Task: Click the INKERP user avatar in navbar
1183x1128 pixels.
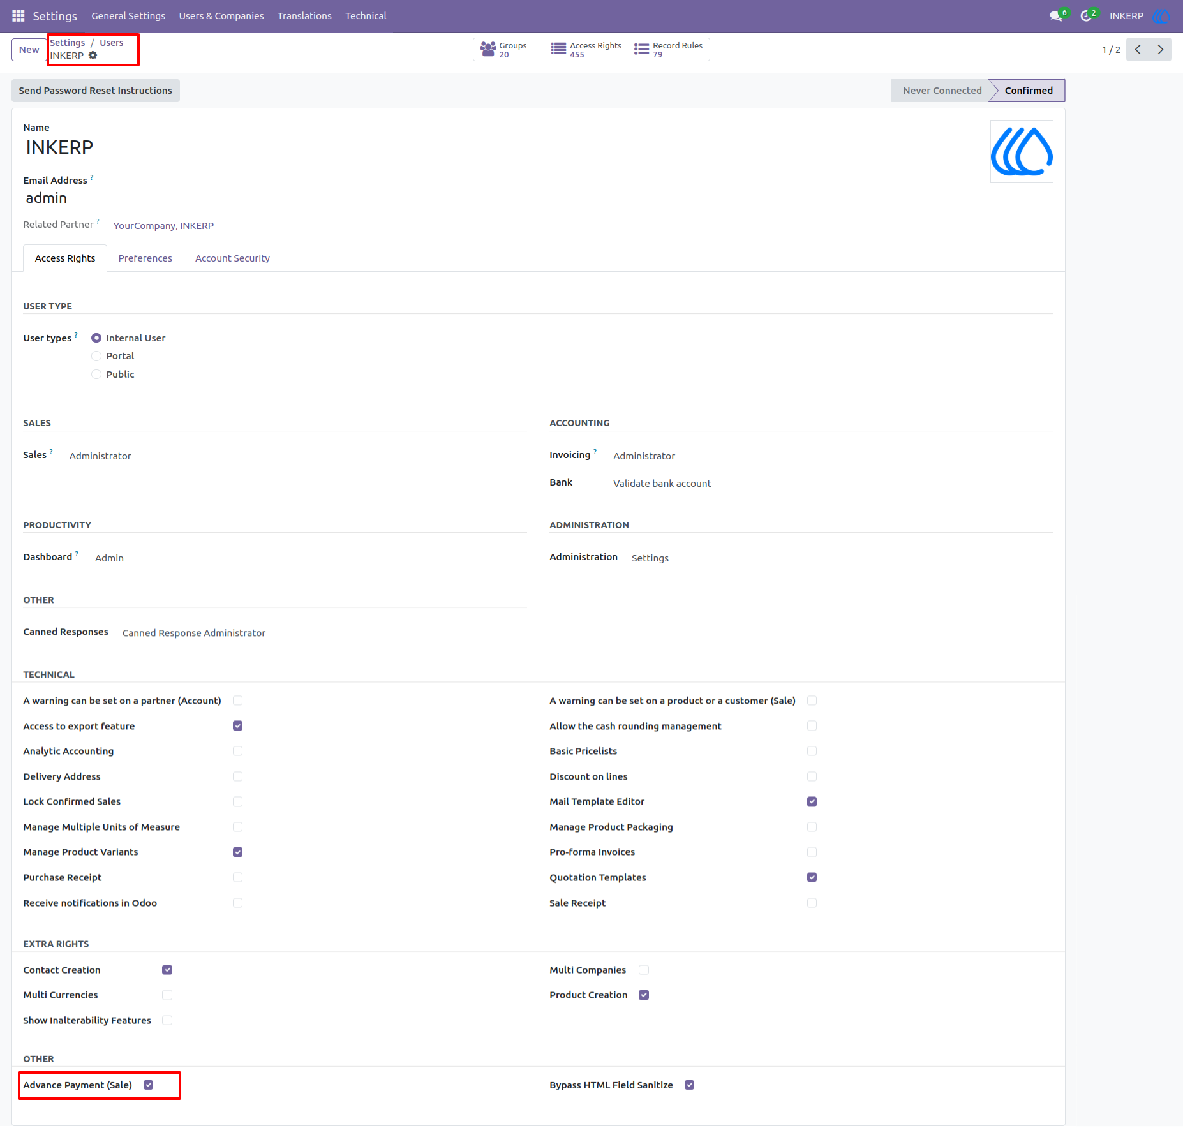Action: pos(1161,15)
